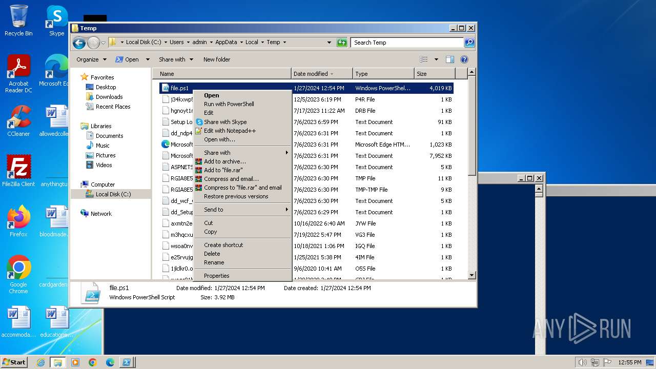Click the refresh icon beside address bar
The height and width of the screenshot is (369, 656).
pos(342,43)
